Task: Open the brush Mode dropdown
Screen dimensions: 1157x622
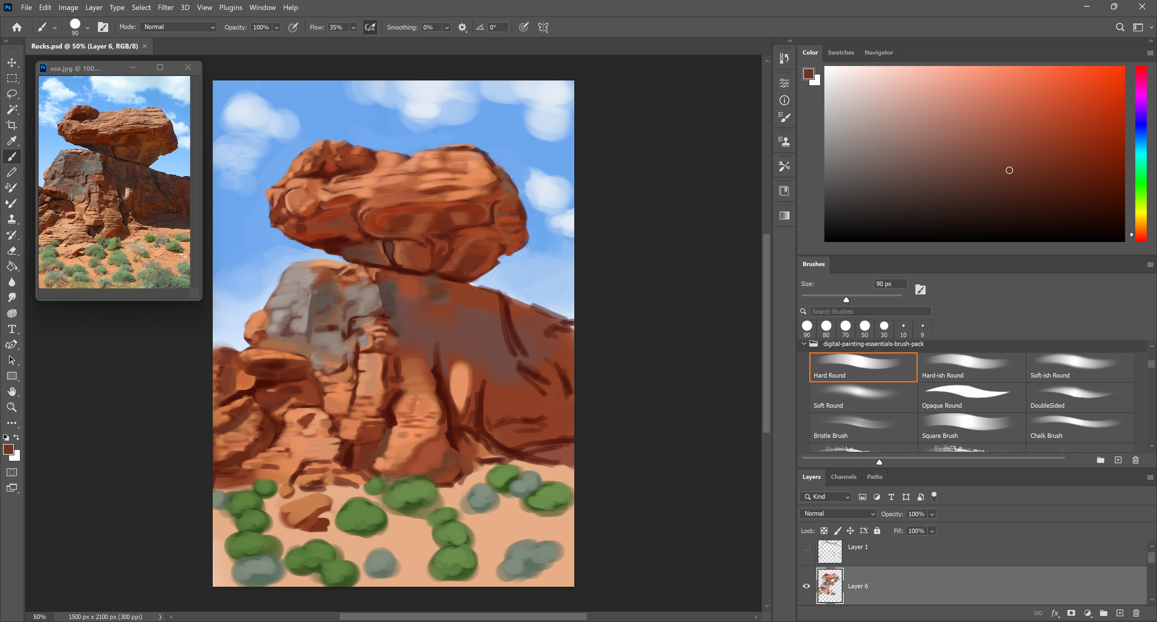Action: point(178,27)
